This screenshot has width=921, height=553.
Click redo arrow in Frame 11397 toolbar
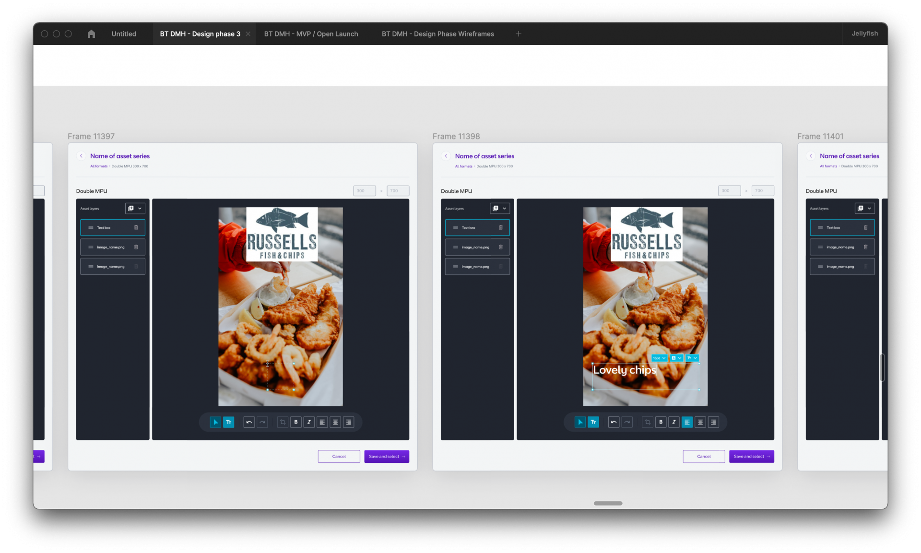click(262, 422)
